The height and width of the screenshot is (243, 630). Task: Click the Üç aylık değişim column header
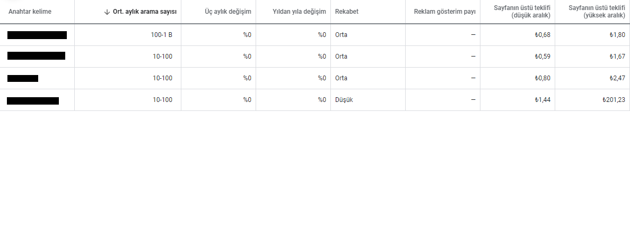[x=228, y=12]
